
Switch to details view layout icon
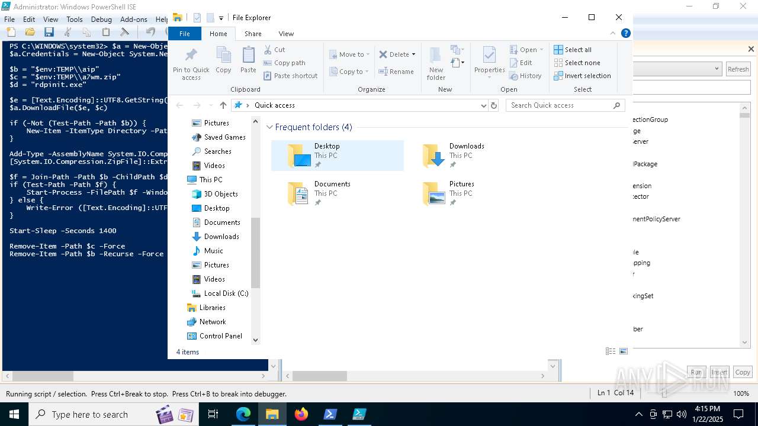coord(611,351)
